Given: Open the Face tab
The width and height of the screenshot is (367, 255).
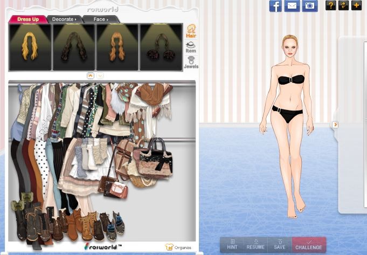Looking at the screenshot, I should [100, 19].
